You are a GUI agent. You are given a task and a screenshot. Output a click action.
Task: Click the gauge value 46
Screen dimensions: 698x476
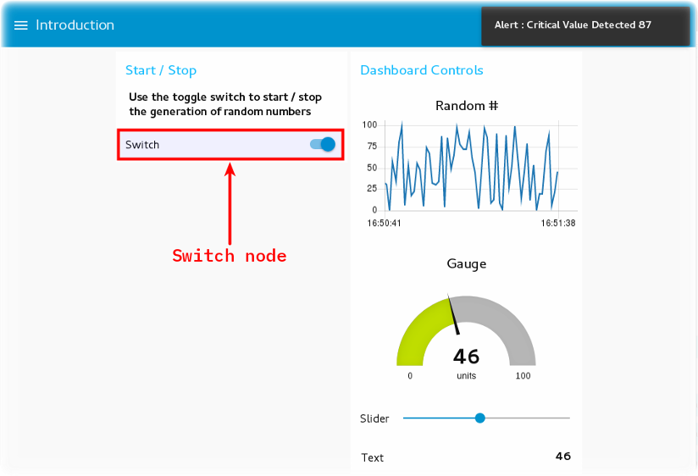point(466,357)
